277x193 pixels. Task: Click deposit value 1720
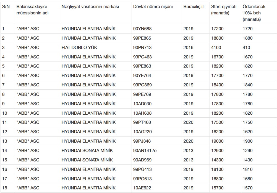pyautogui.click(x=247, y=29)
